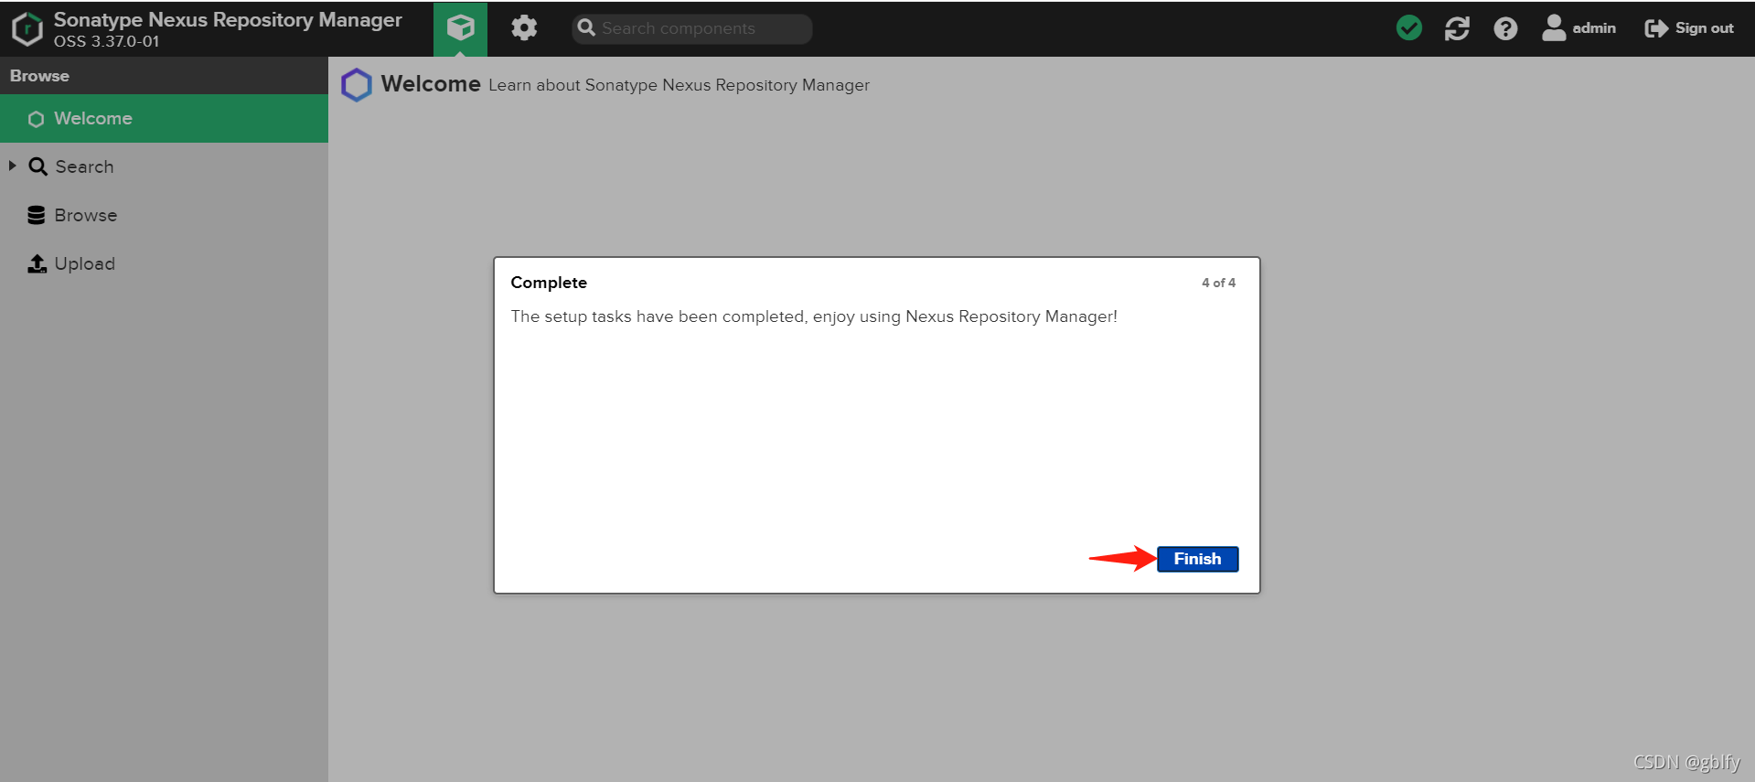1755x782 pixels.
Task: Click the refresh arrows icon
Action: pos(1457,28)
